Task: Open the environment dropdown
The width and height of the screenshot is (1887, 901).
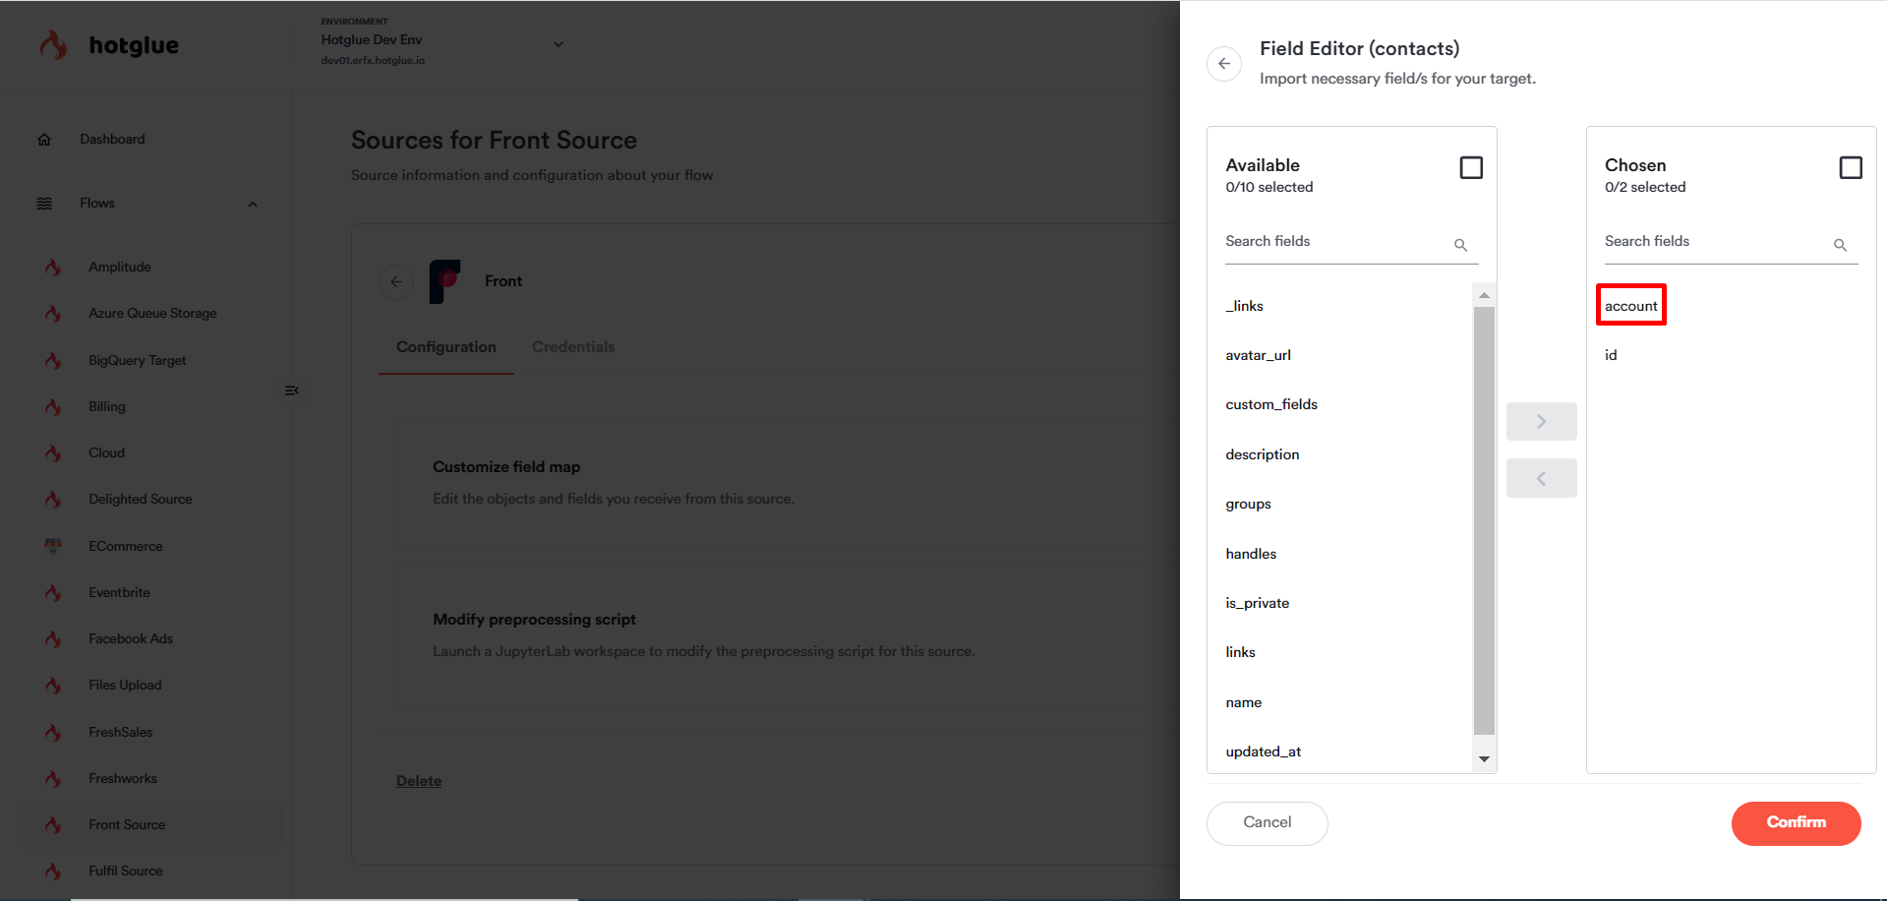Action: [559, 44]
